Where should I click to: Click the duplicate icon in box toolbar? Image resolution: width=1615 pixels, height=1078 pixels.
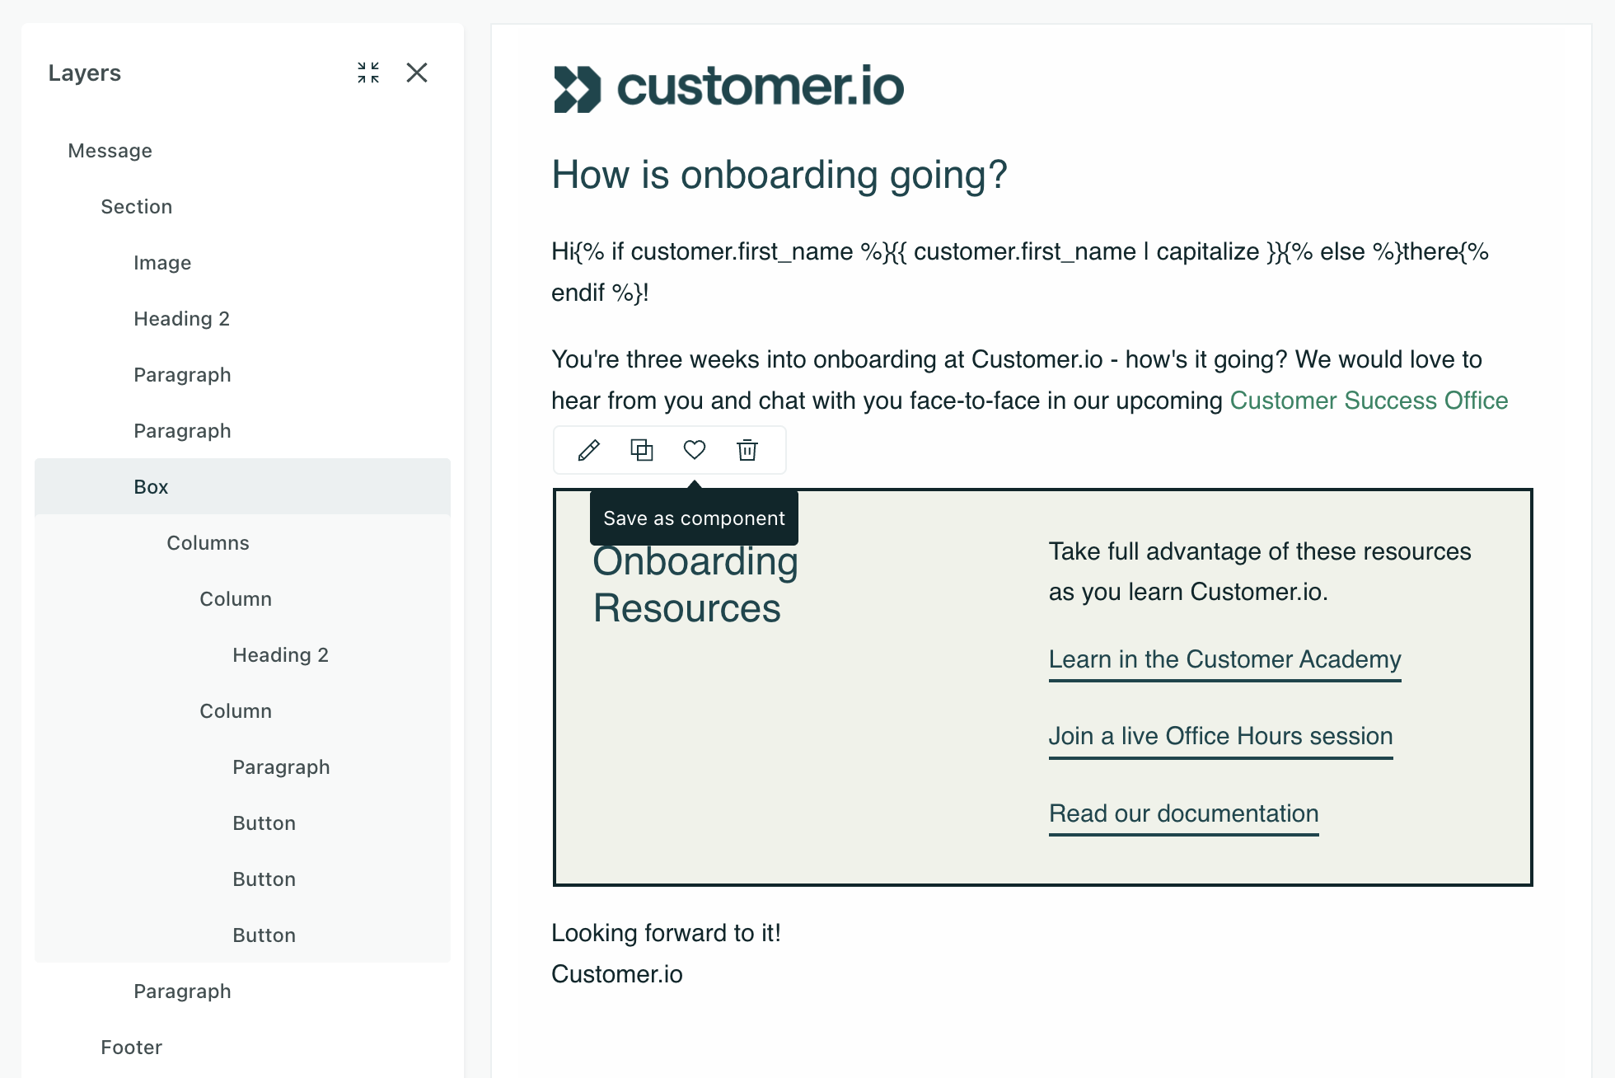641,450
